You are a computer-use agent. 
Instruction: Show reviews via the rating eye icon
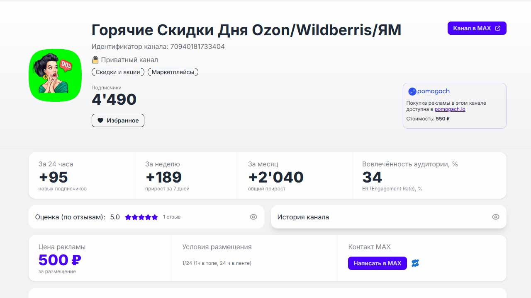(x=253, y=217)
